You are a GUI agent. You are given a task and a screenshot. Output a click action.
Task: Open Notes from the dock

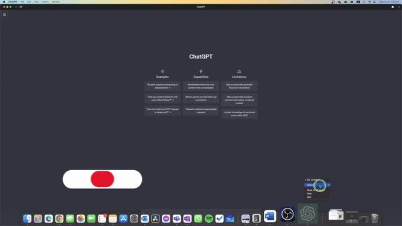tap(112, 218)
